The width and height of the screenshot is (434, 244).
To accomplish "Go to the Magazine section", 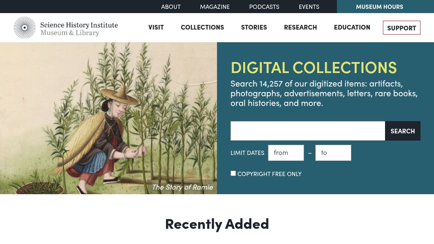I will [214, 7].
